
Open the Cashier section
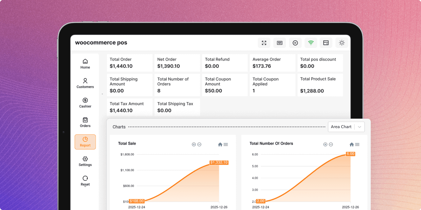click(85, 103)
